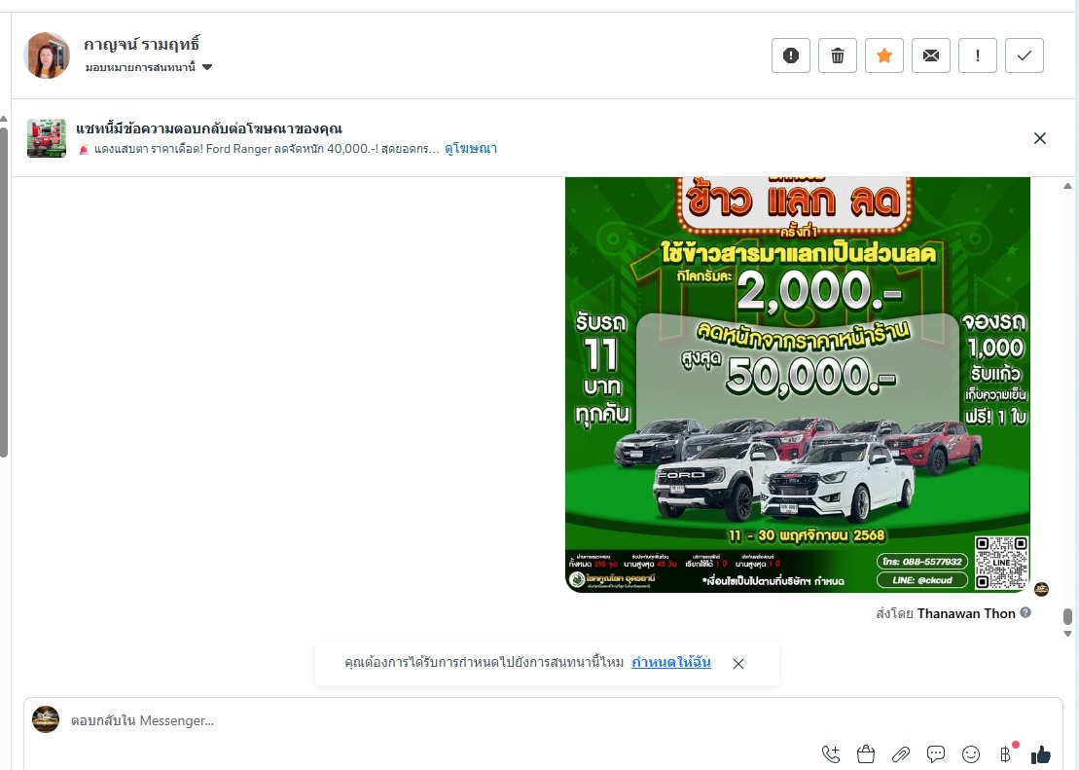The height and width of the screenshot is (770, 1079).
Task: Open the emoji picker smiley icon
Action: pos(971,754)
